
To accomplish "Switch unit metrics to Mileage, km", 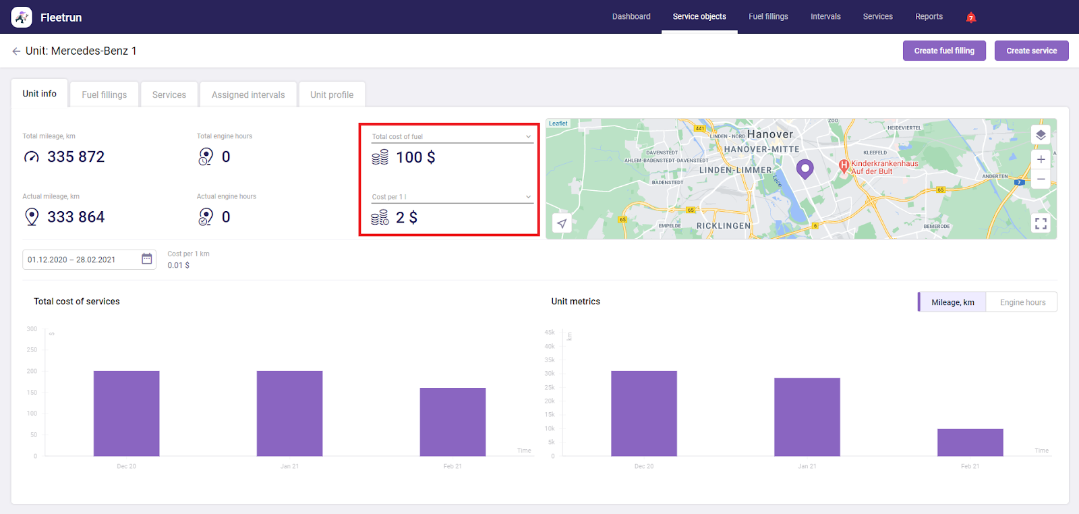I will (x=952, y=302).
